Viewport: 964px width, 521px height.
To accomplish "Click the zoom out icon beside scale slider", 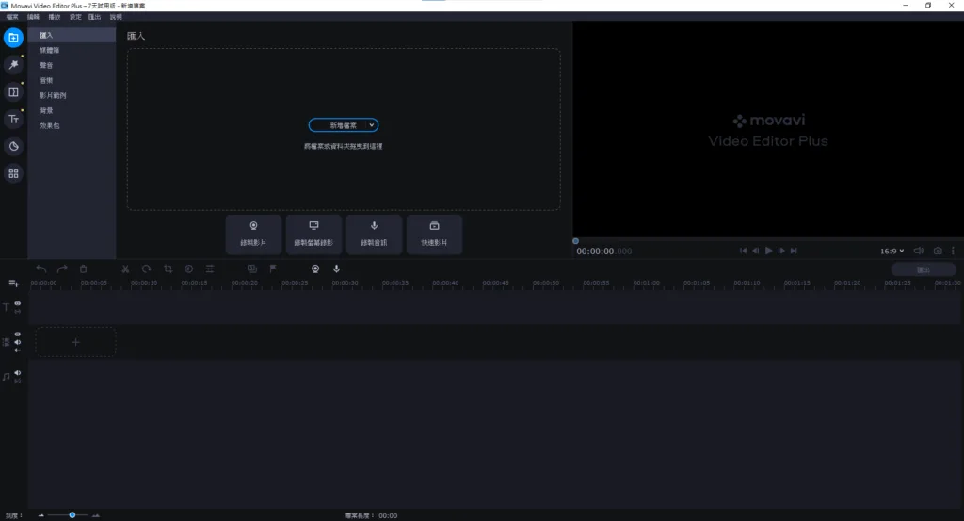I will coord(41,515).
